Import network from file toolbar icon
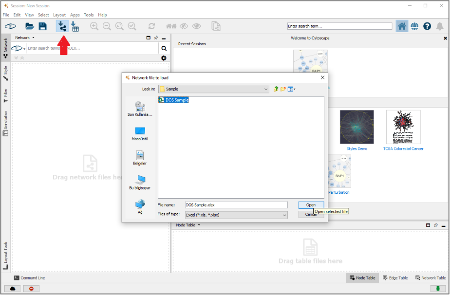The height and width of the screenshot is (295, 450). 62,26
